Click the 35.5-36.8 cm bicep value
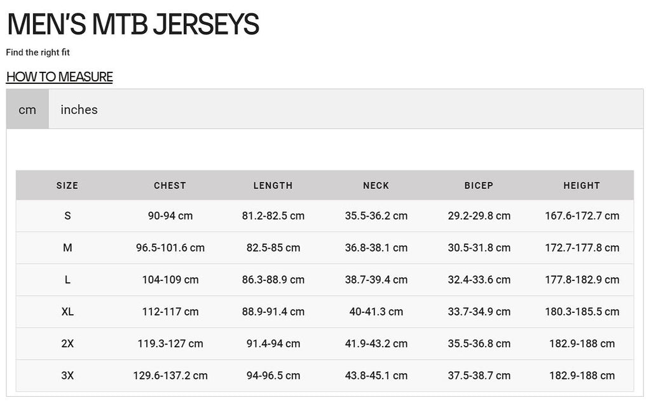Viewport: 651px width, 407px height. click(479, 344)
